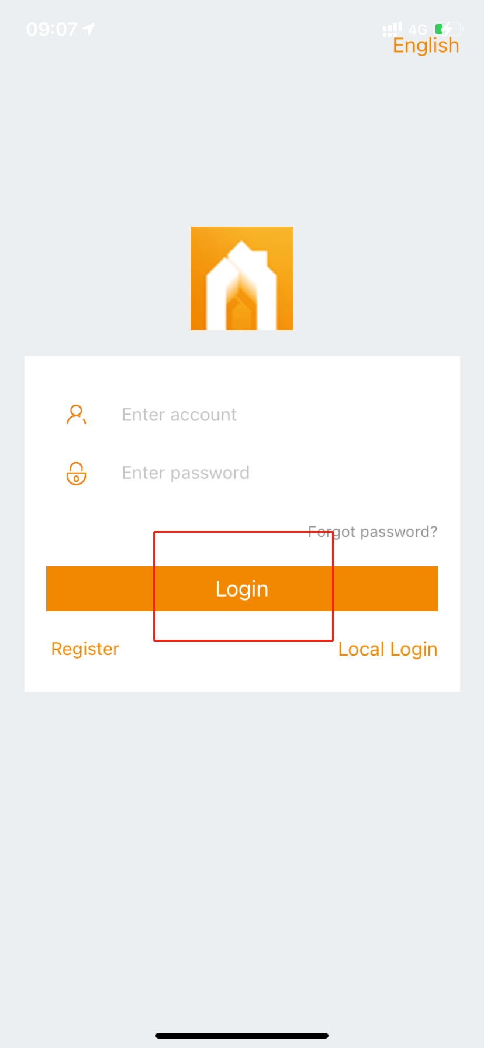Tap the home indicator bar

click(x=242, y=1035)
